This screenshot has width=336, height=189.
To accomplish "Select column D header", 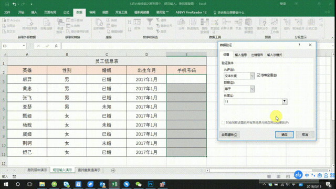I will [146, 55].
